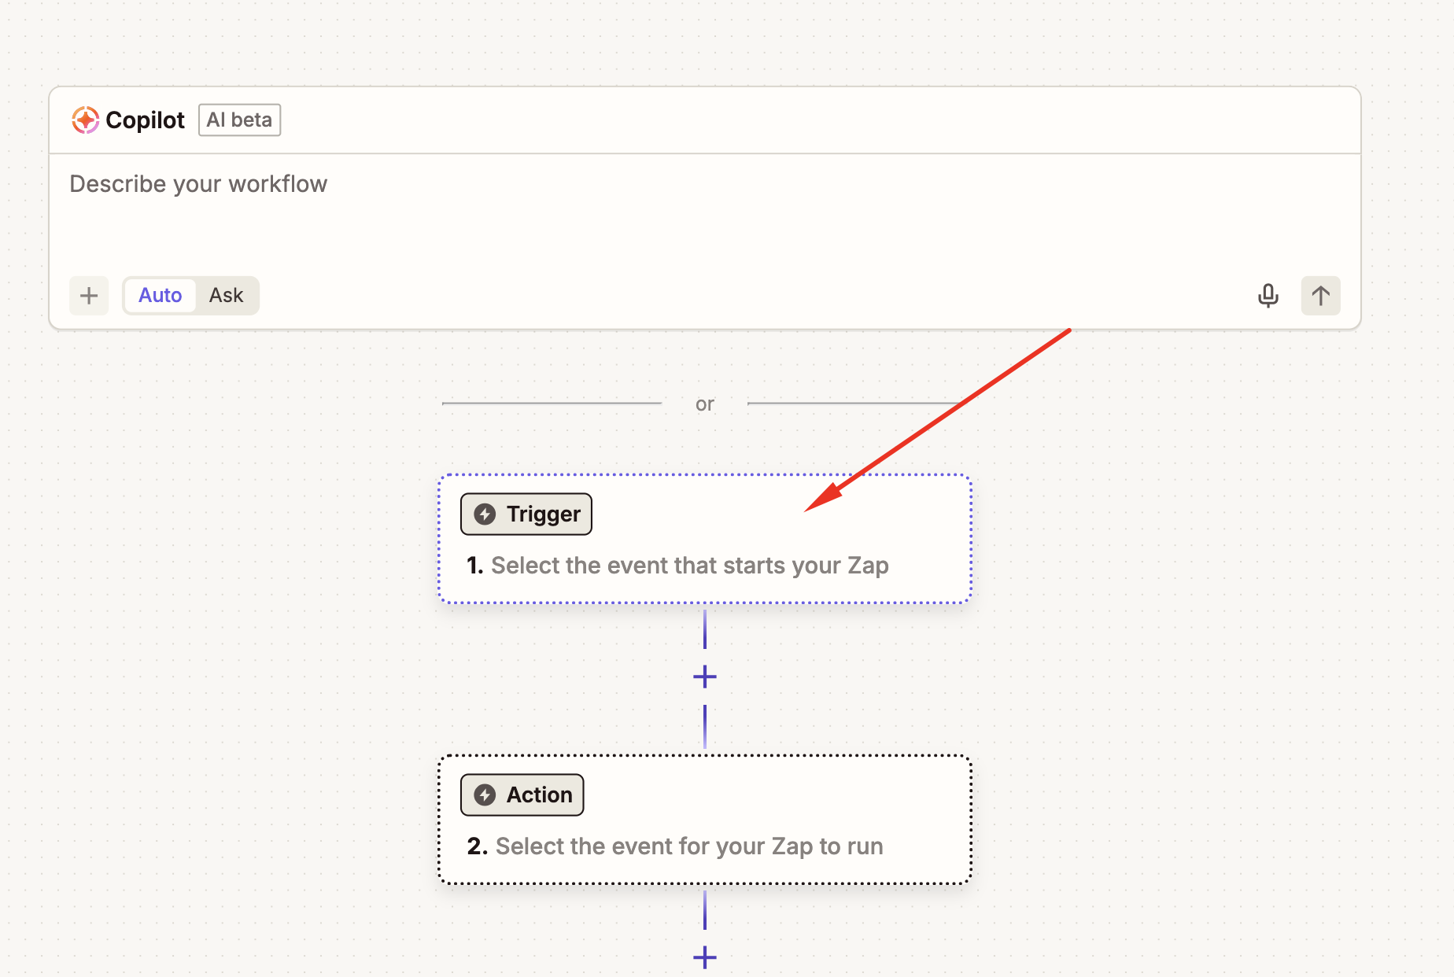Click the lightning icon in Action badge

click(x=485, y=795)
